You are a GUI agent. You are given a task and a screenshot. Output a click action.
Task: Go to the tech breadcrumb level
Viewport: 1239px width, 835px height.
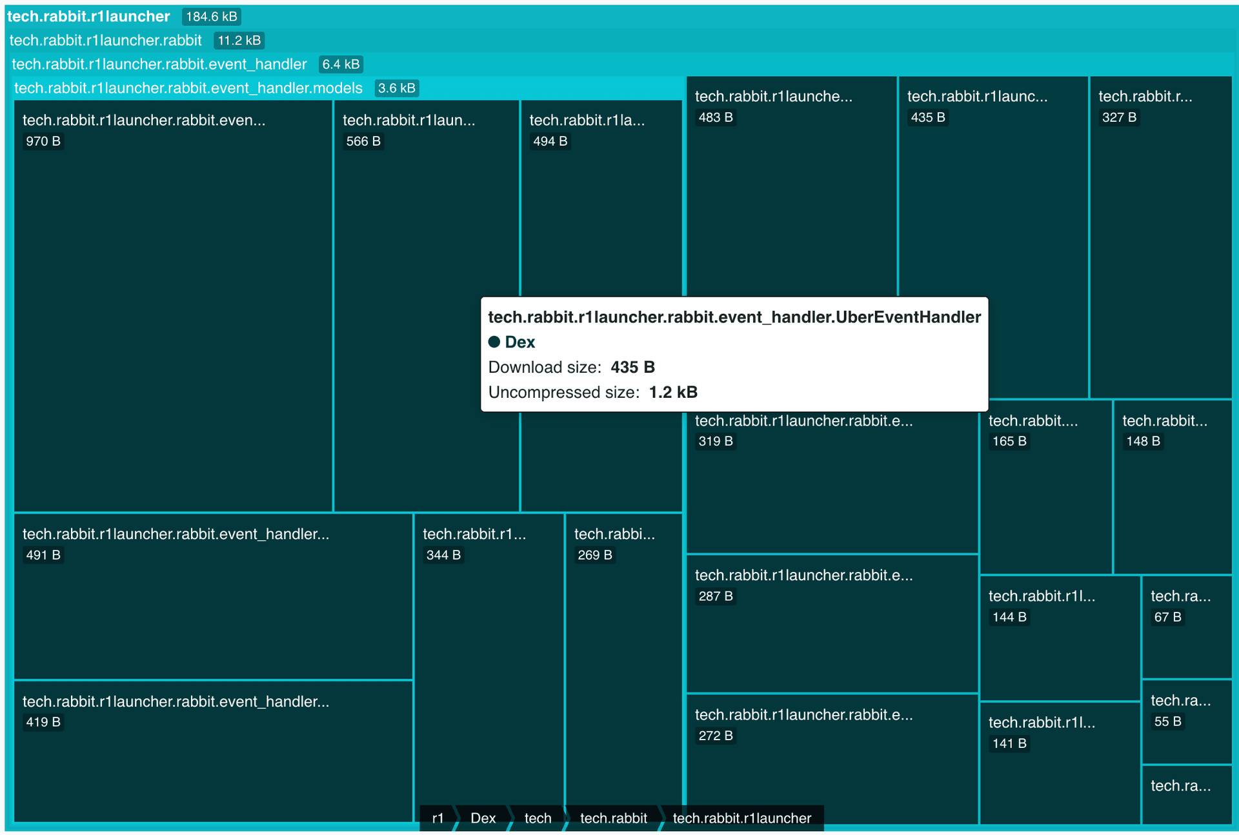[x=538, y=818]
